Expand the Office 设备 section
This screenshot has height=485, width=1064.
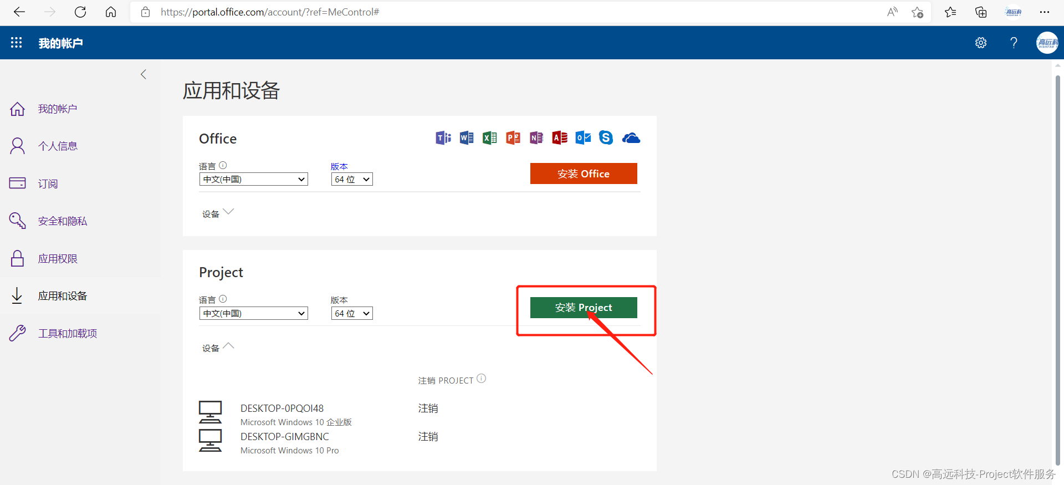[218, 213]
